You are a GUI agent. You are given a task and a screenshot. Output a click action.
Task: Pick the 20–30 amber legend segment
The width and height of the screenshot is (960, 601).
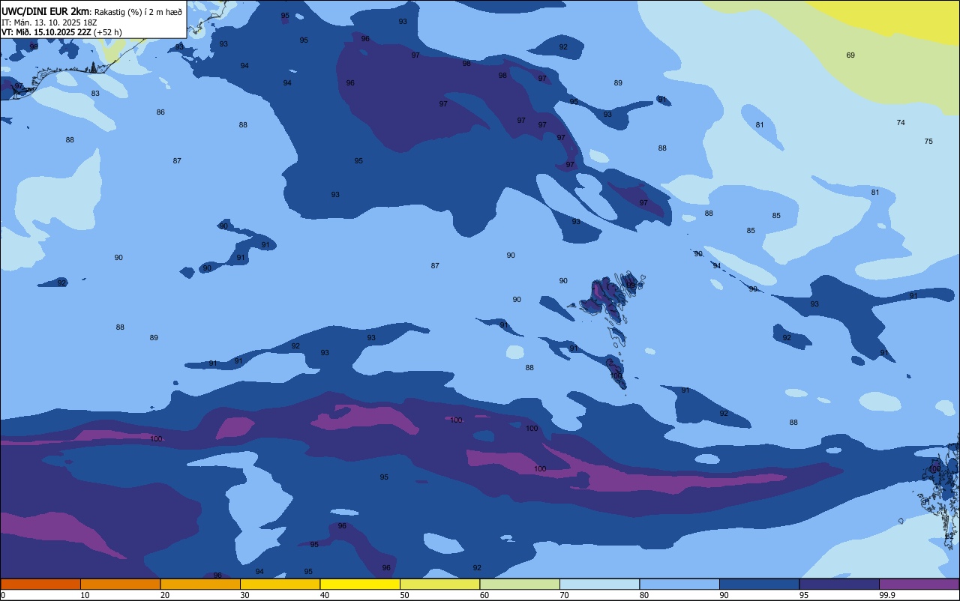(x=200, y=584)
